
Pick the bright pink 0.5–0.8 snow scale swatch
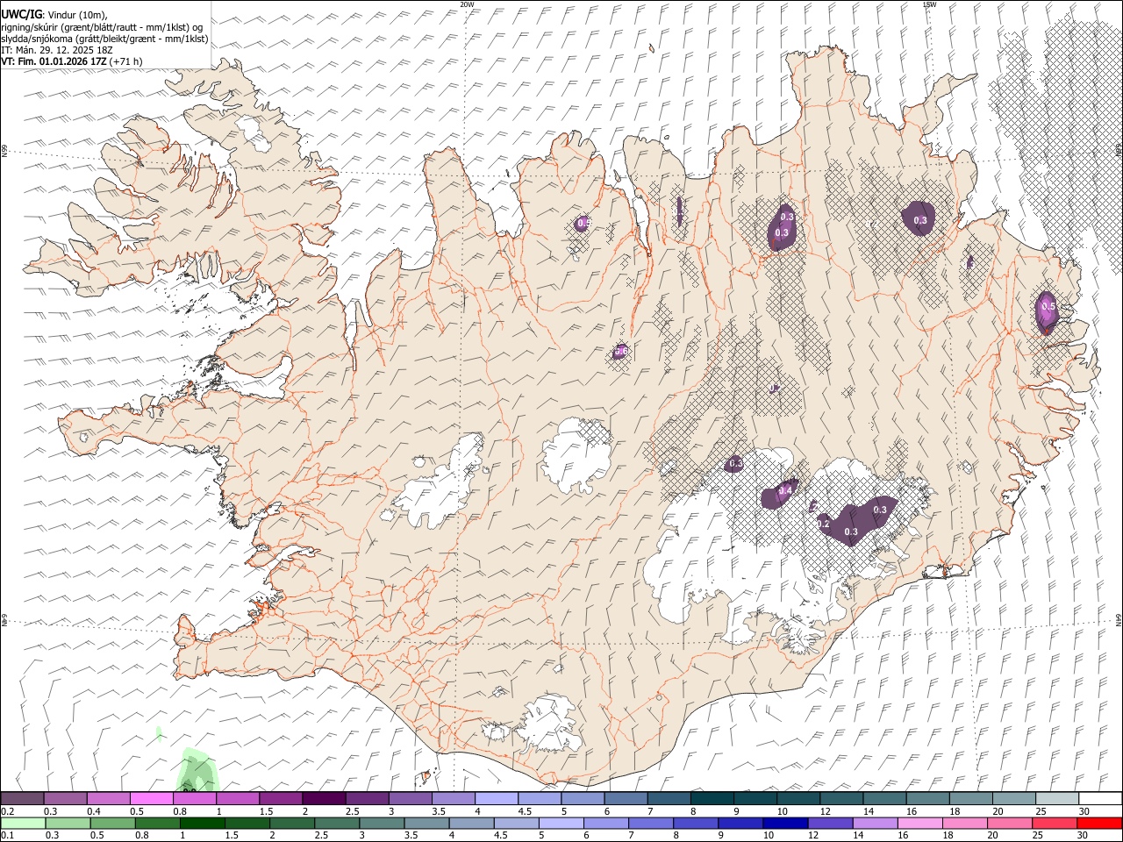(151, 799)
